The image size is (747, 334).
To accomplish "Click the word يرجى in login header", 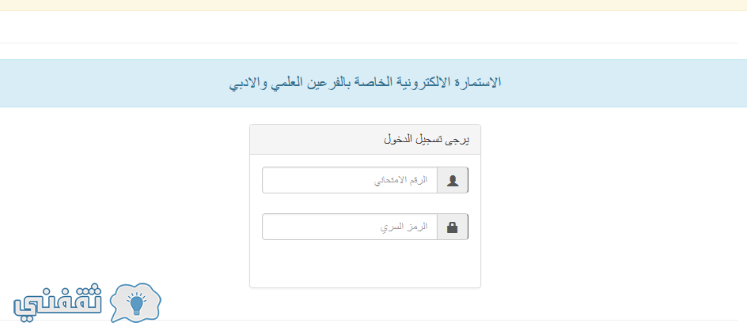I will point(458,140).
